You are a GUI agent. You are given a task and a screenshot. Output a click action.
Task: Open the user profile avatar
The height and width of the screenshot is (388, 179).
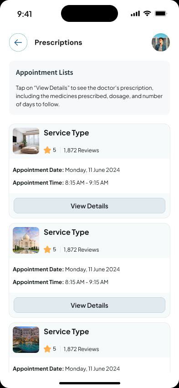point(161,42)
